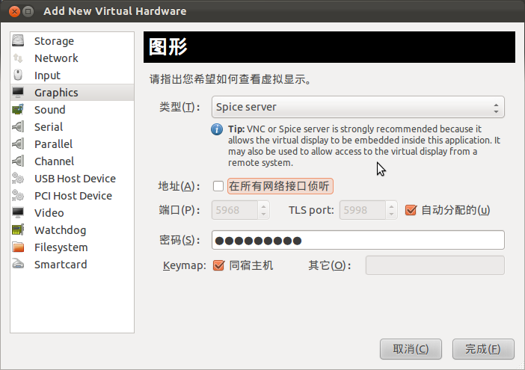Open the Video monitor icon entry
Image resolution: width=525 pixels, height=370 pixels.
(x=18, y=213)
